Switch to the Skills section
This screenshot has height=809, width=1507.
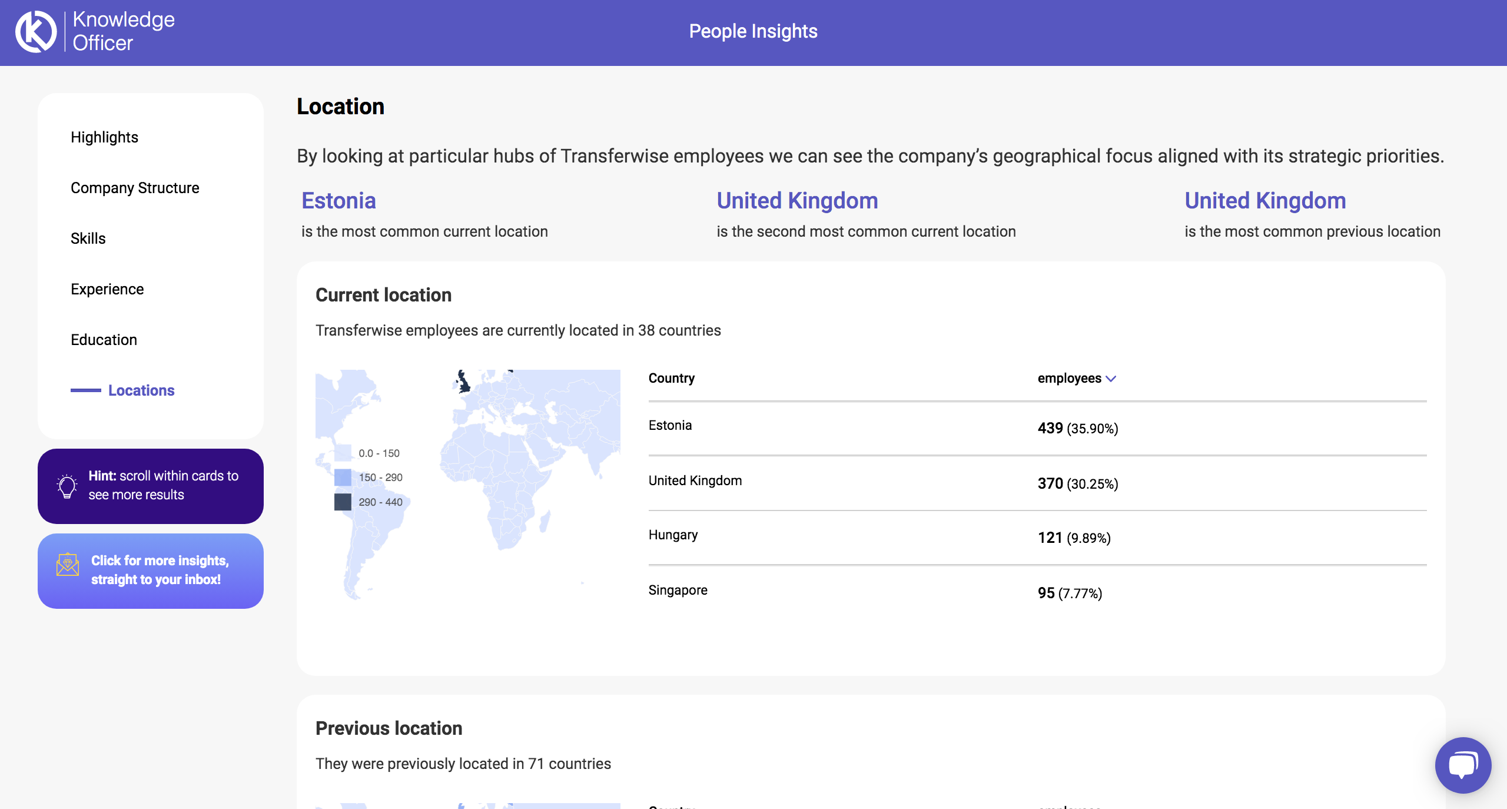[88, 238]
